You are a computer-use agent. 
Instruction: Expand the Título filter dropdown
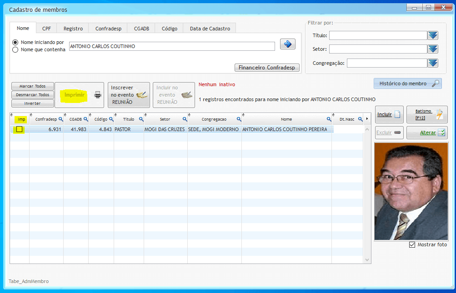432,35
